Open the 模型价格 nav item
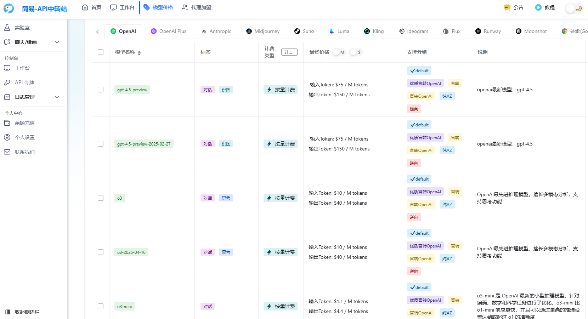Screen dimensions: 588x319 [x=158, y=7]
